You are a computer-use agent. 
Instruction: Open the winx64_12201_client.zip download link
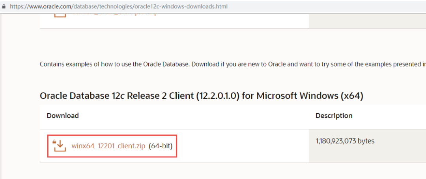coord(108,146)
